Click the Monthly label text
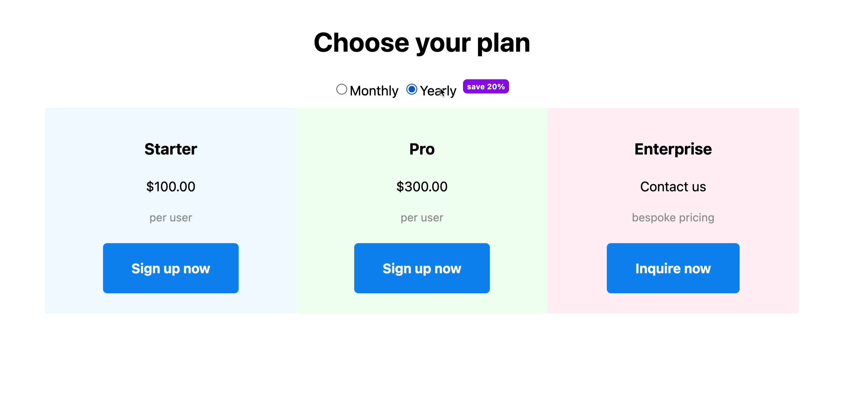Screen dimensions: 844x418 [x=374, y=90]
